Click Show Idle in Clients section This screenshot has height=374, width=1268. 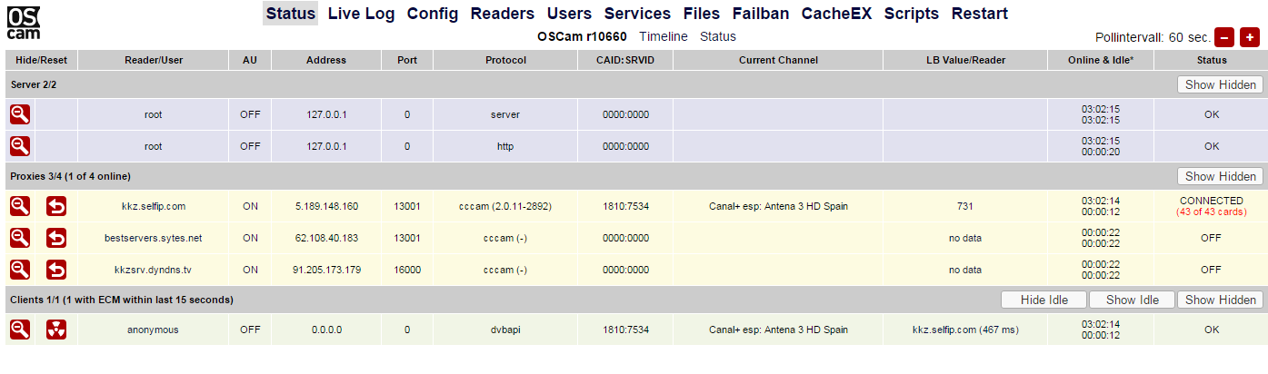click(1132, 300)
